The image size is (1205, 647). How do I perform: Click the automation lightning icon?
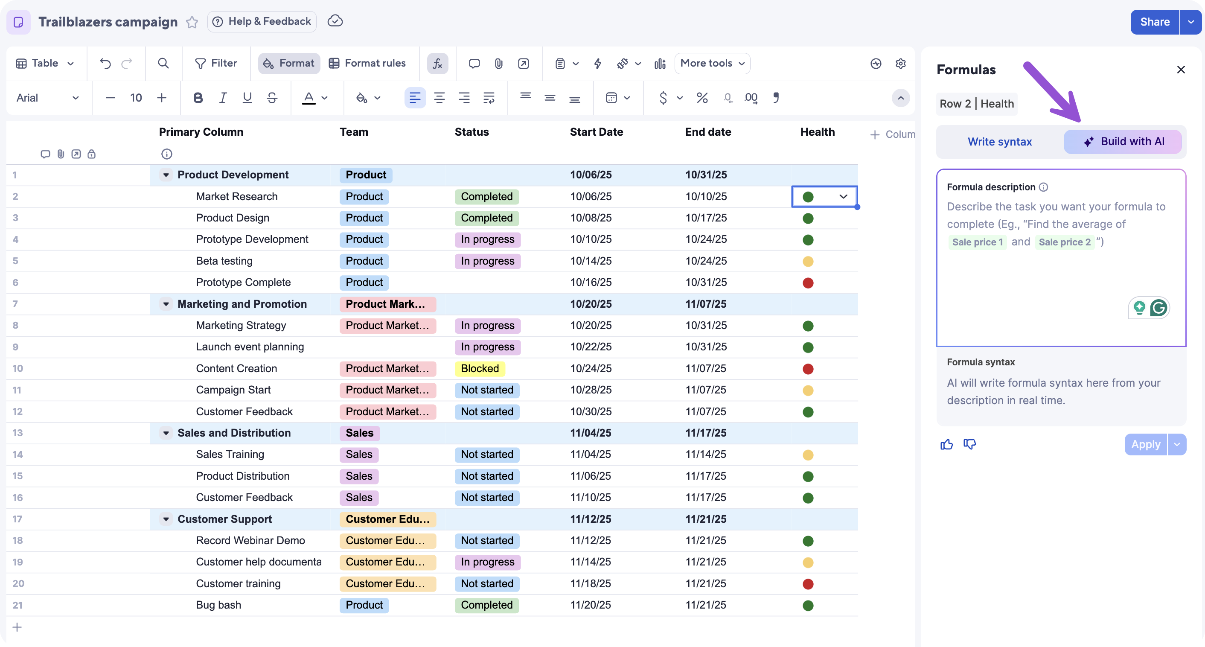coord(597,63)
